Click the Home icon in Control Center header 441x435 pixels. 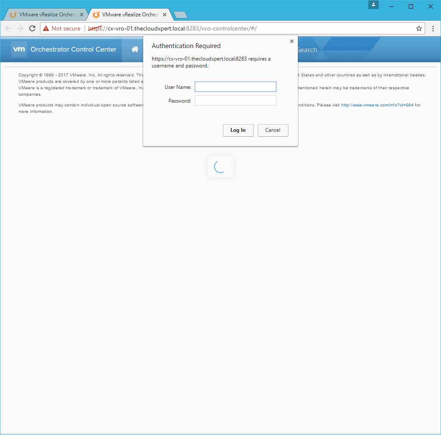tap(135, 49)
